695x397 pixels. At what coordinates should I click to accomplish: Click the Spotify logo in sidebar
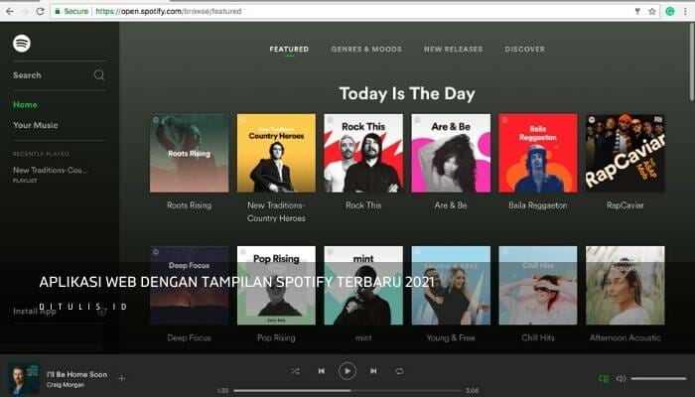coord(22,44)
